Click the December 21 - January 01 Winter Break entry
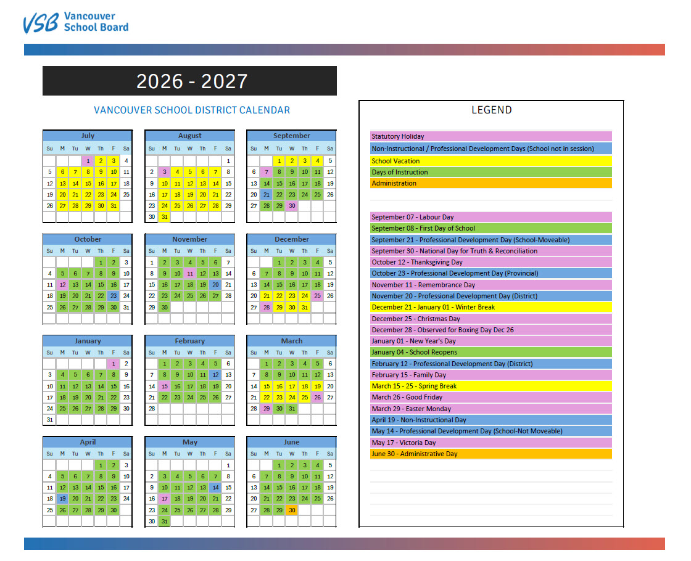 (x=490, y=307)
